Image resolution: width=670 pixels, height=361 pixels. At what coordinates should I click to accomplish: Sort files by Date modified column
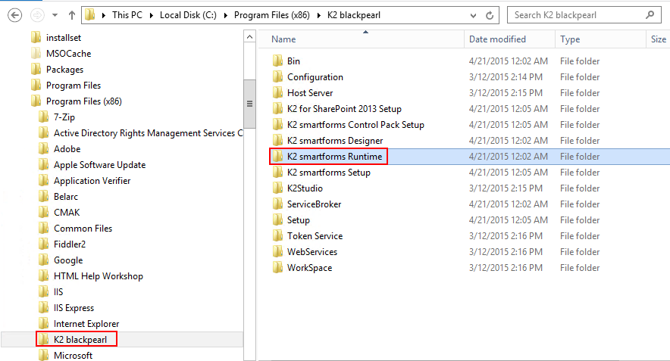(497, 39)
